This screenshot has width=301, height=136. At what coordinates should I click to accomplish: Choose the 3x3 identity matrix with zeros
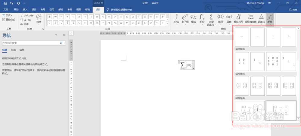[273, 61]
